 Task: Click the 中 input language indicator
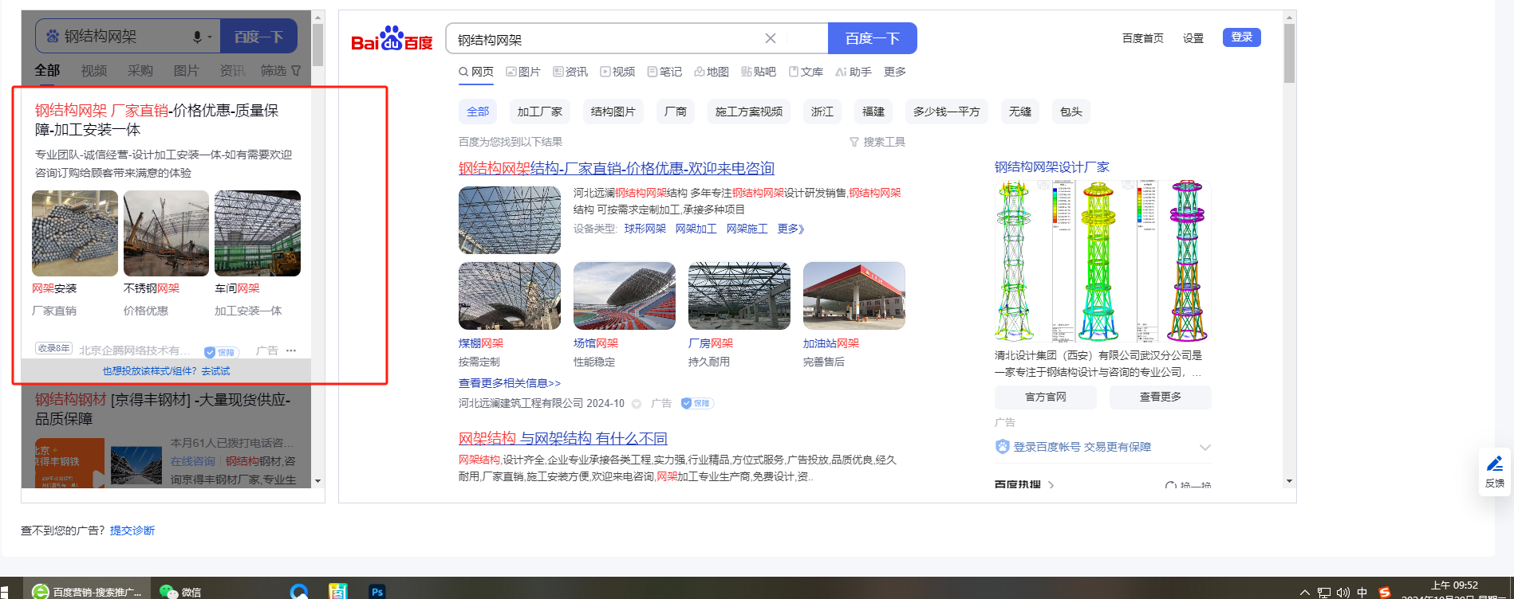1362,593
